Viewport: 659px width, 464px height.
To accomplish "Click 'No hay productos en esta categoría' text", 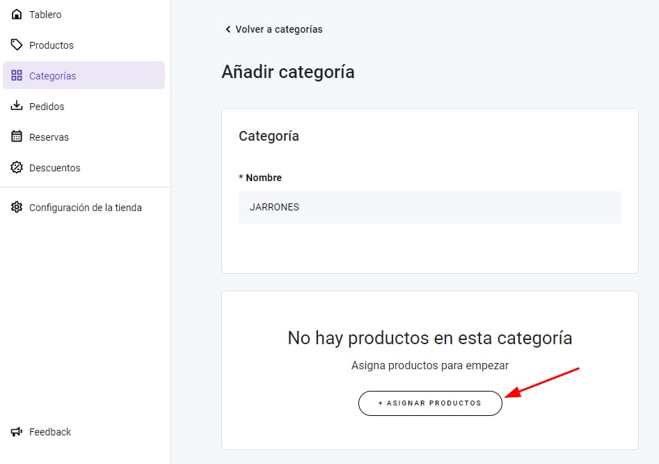I will click(x=429, y=338).
